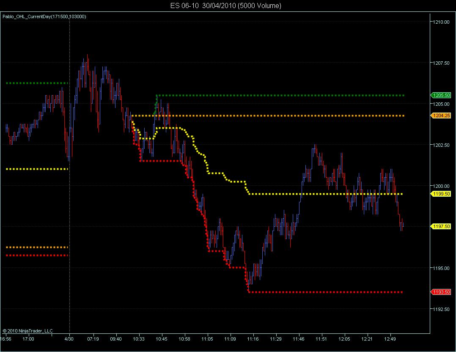This screenshot has width=456, height=352.
Task: Select the 07:19 time label
Action: click(x=93, y=339)
